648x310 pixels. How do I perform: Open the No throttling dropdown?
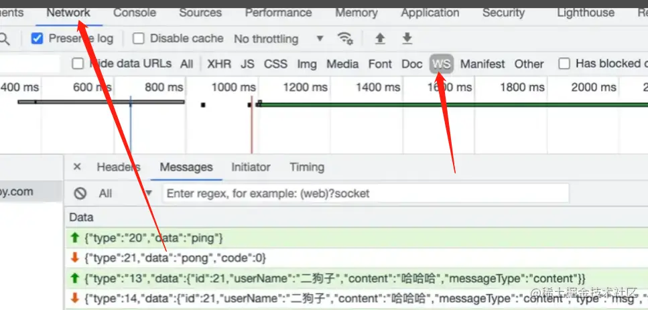pyautogui.click(x=278, y=39)
